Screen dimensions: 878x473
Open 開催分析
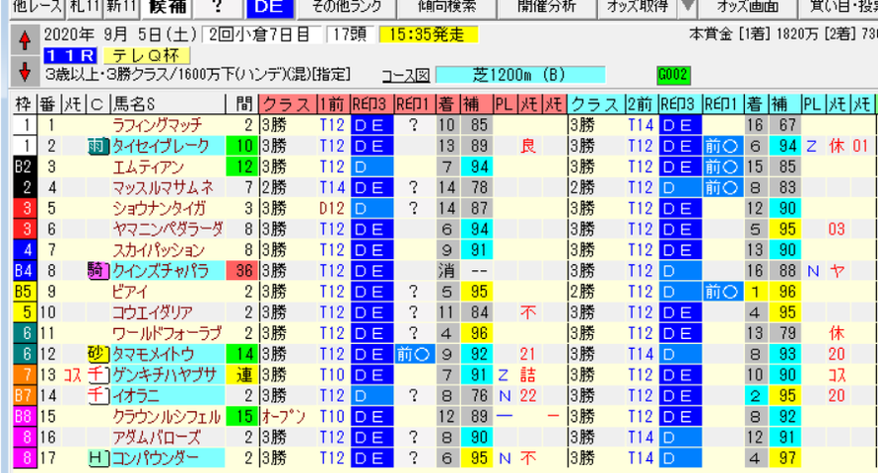coord(547,7)
